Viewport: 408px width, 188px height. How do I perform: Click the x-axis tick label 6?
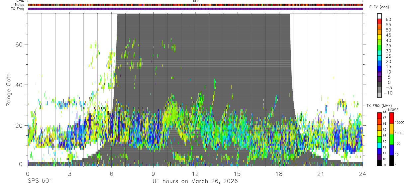pyautogui.click(x=111, y=174)
